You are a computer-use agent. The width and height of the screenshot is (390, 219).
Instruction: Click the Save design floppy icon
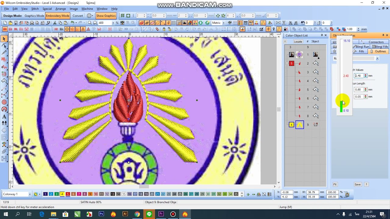16,23
